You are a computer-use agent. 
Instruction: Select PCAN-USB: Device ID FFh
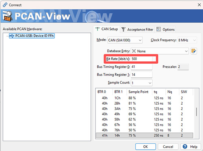[32, 36]
